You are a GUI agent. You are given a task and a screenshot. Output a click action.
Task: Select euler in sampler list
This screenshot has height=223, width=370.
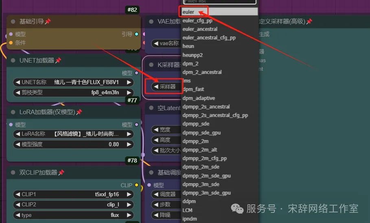(x=219, y=12)
